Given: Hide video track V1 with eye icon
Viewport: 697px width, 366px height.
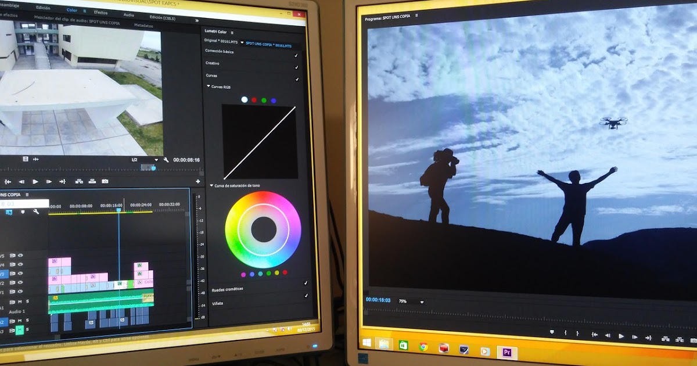Looking at the screenshot, I should [x=20, y=291].
